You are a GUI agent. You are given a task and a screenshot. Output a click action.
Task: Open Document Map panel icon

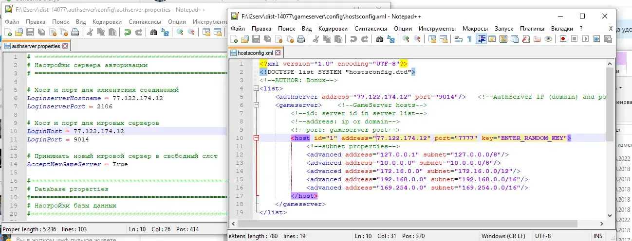point(503,39)
